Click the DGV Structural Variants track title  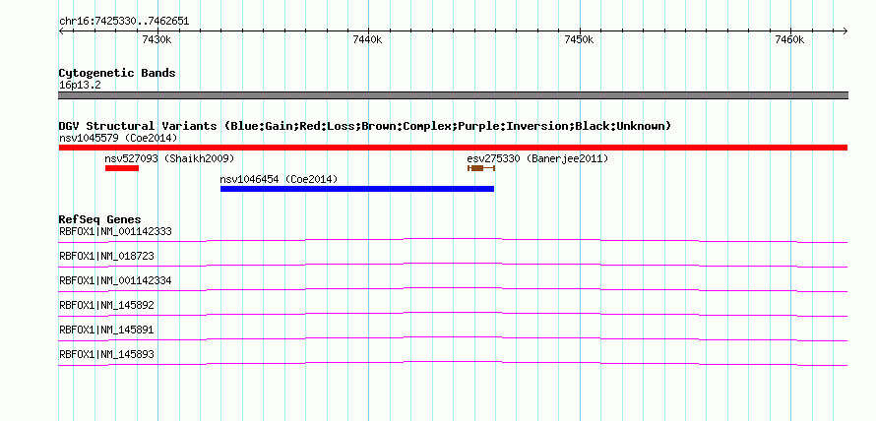pos(365,126)
